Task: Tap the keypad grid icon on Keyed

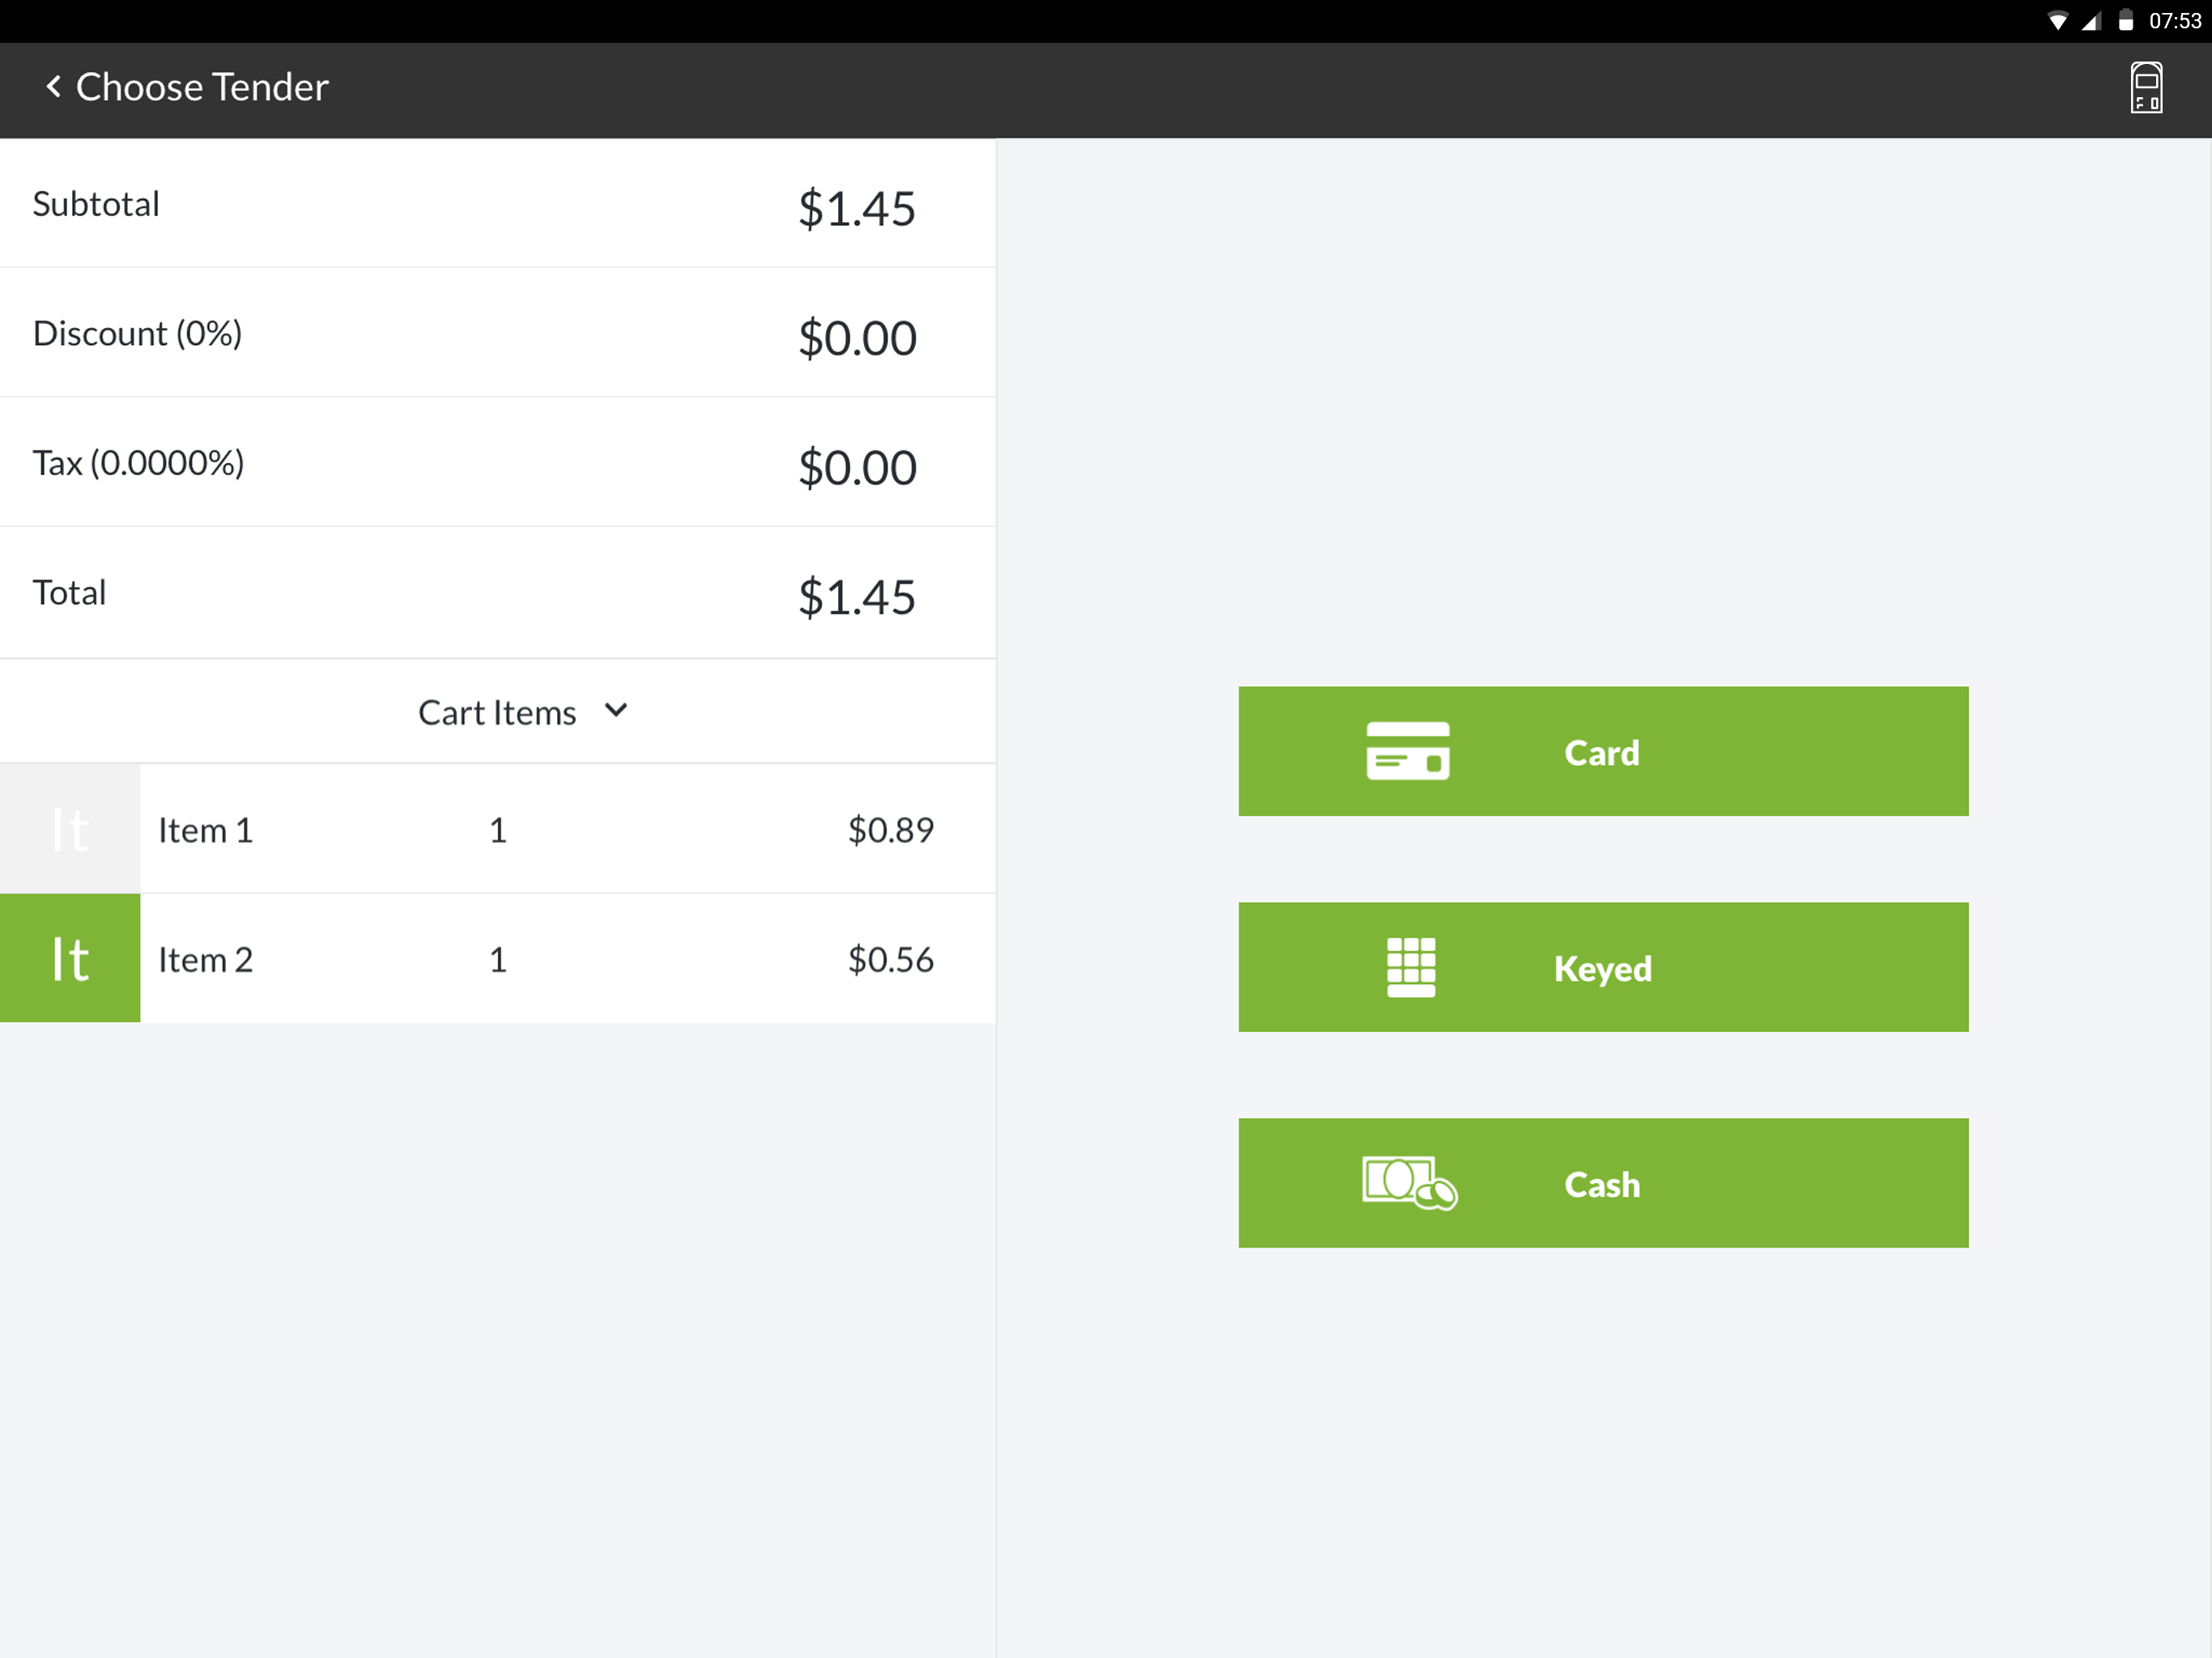Action: click(x=1411, y=967)
